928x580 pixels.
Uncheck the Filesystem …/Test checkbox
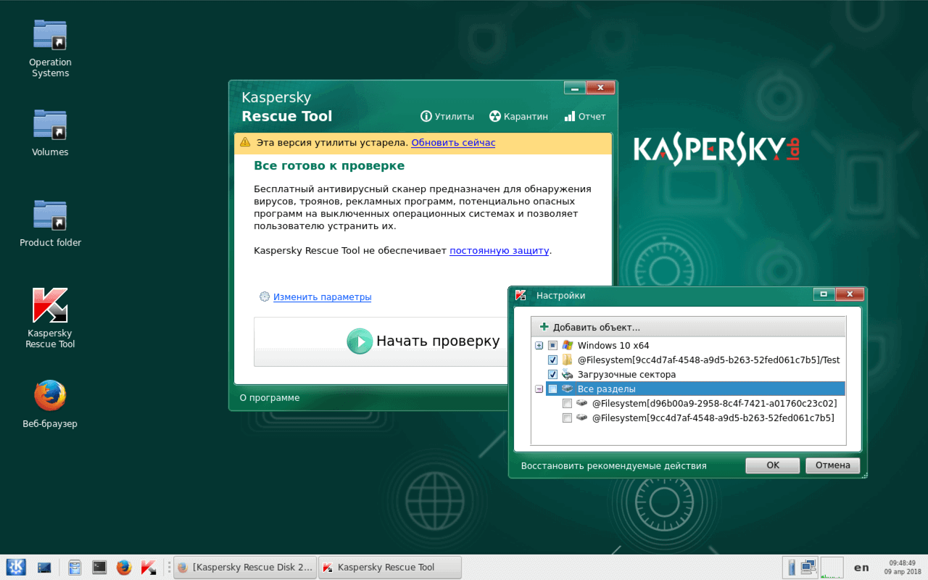click(552, 360)
